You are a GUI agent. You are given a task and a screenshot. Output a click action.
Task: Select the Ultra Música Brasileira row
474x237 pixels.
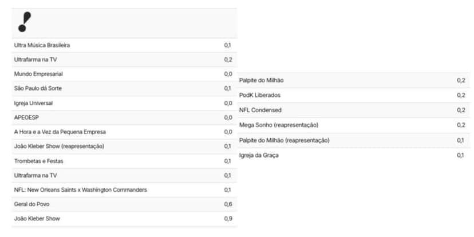point(124,45)
